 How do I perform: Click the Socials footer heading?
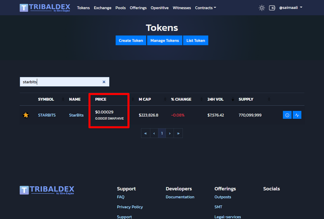(271, 189)
